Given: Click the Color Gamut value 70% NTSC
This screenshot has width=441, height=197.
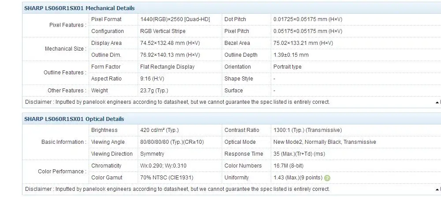Looking at the screenshot, I should [x=166, y=178].
